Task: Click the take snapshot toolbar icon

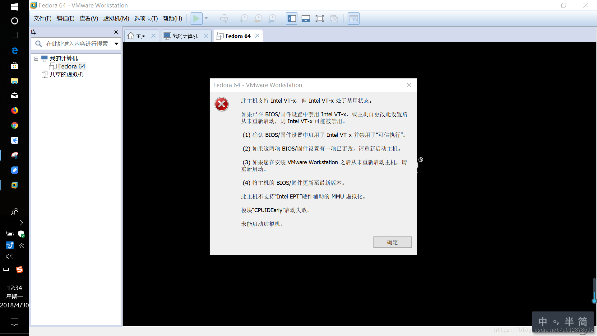Action: 244,19
